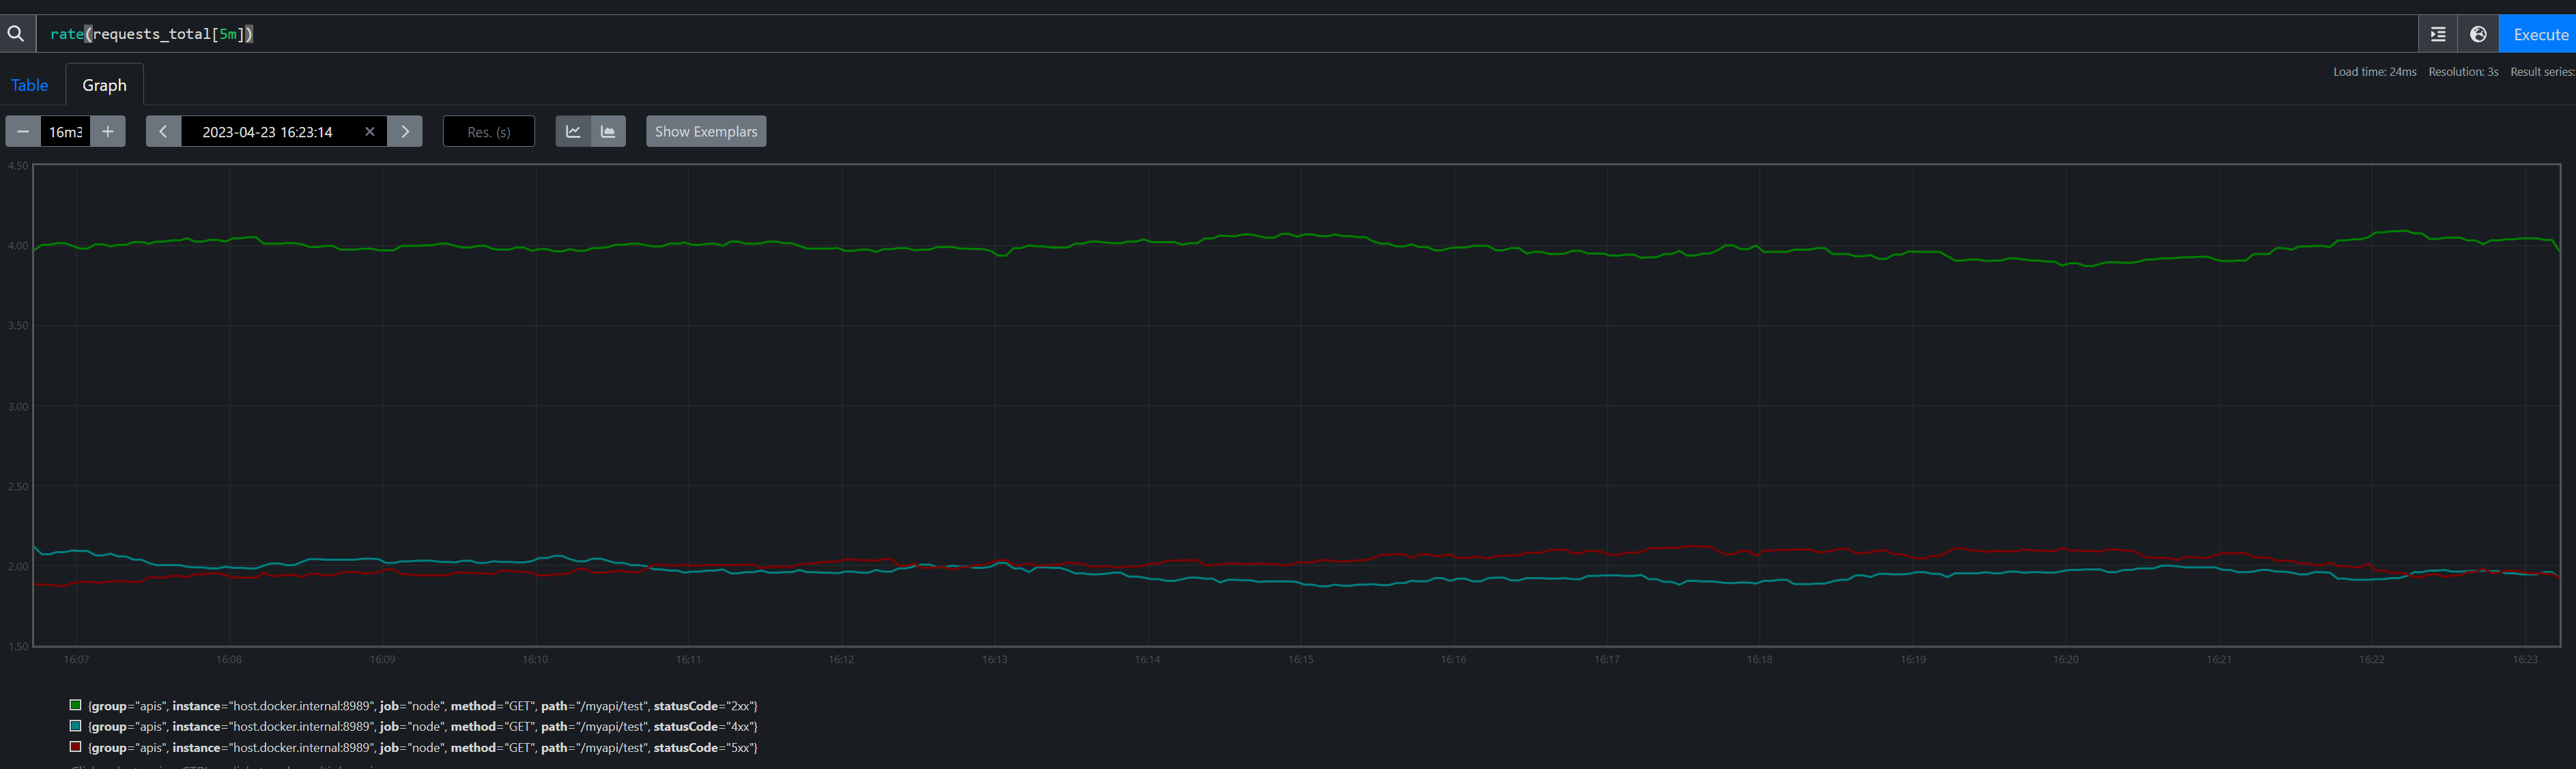Toggle red legend swatch for statusCode 5xx
2576x769 pixels.
pos(75,747)
